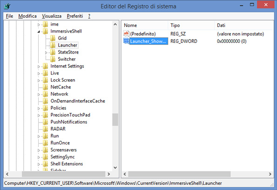Expand the Policies key arrow
Screen dimensions: 277x190
(39, 109)
